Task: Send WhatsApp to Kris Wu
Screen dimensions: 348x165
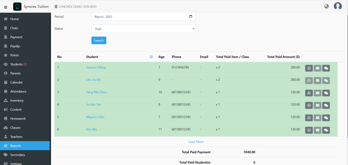Action: click(x=309, y=130)
